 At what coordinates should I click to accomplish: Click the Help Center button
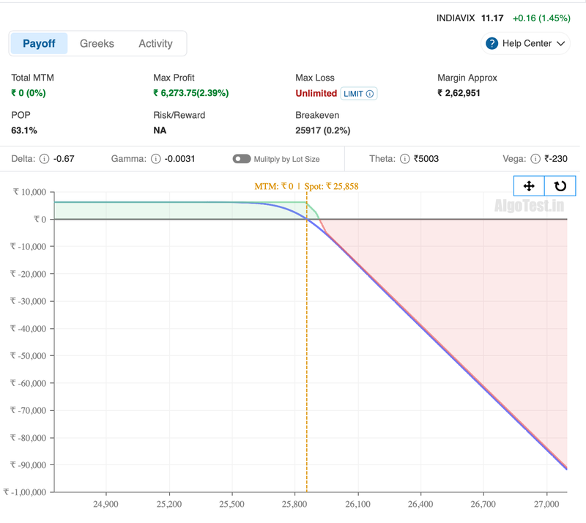tap(524, 43)
